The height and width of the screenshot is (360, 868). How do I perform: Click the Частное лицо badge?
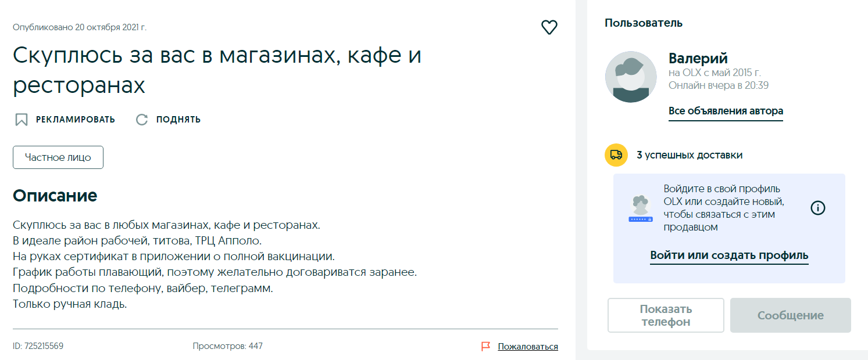(58, 157)
